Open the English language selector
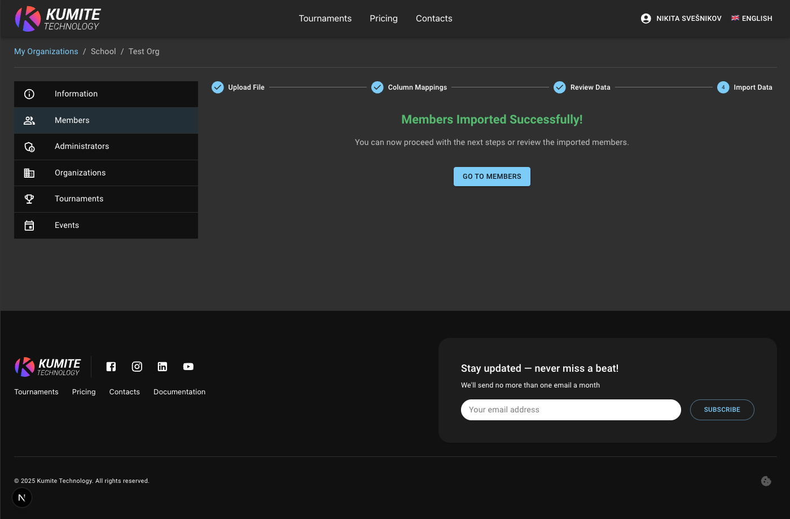The width and height of the screenshot is (790, 519). click(x=752, y=19)
